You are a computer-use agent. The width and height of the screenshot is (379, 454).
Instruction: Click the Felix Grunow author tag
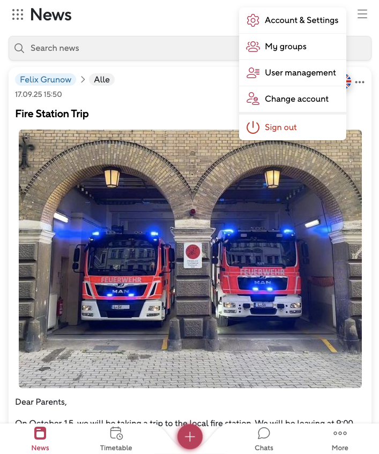[x=46, y=80]
